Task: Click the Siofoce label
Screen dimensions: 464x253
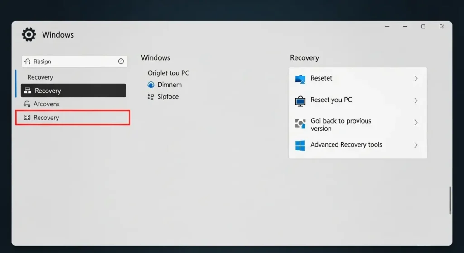Action: point(168,97)
